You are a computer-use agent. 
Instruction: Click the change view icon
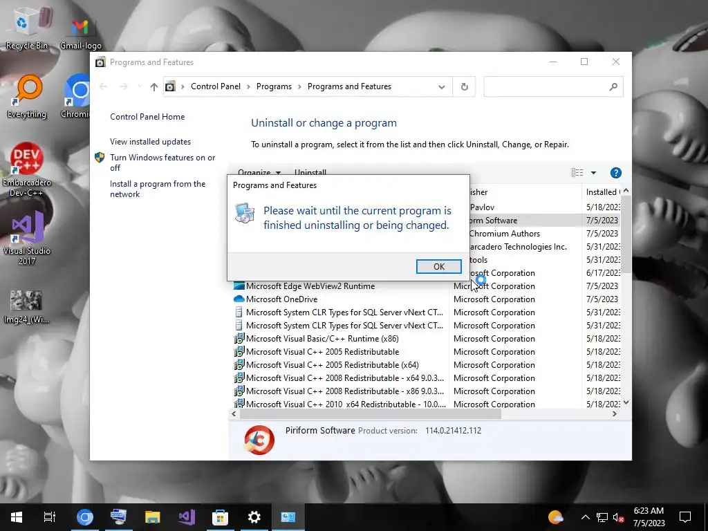577,173
